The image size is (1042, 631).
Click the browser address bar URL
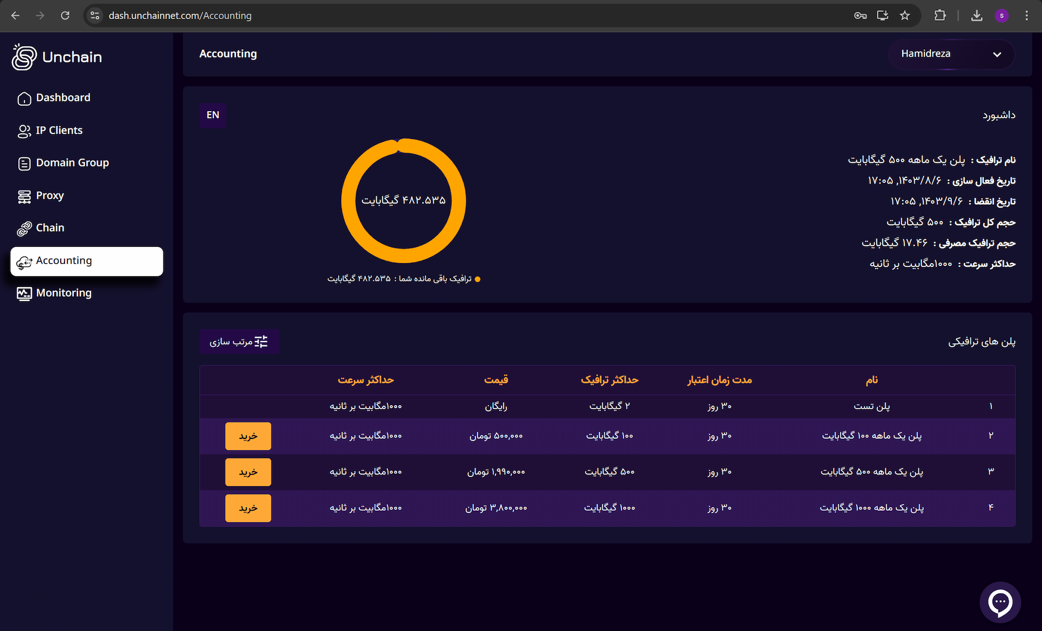click(180, 15)
